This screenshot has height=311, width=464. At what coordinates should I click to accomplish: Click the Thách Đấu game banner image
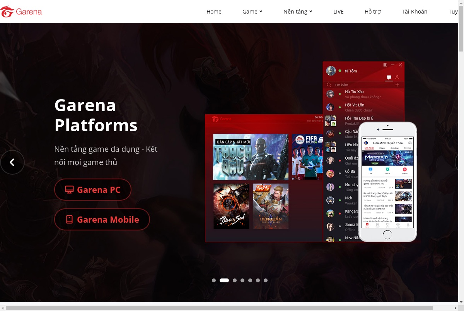pyautogui.click(x=251, y=157)
